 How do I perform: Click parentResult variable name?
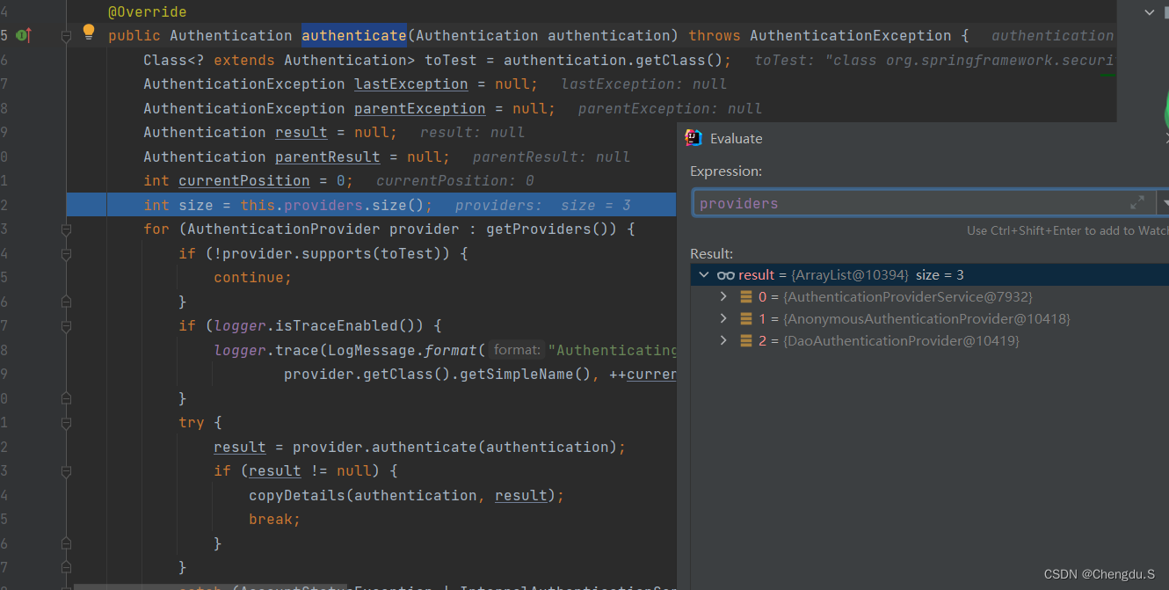pos(328,157)
